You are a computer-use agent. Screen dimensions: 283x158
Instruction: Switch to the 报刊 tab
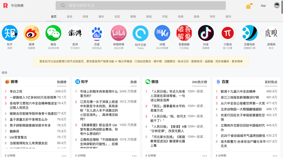228,17
